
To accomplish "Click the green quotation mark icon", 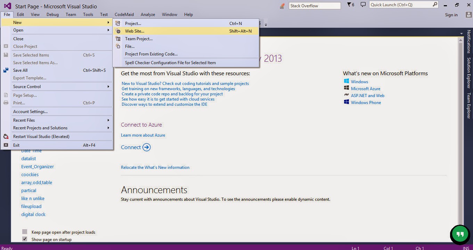I will click(x=460, y=234).
